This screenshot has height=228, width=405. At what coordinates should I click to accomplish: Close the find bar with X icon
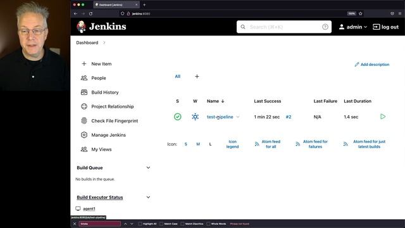click(x=75, y=224)
